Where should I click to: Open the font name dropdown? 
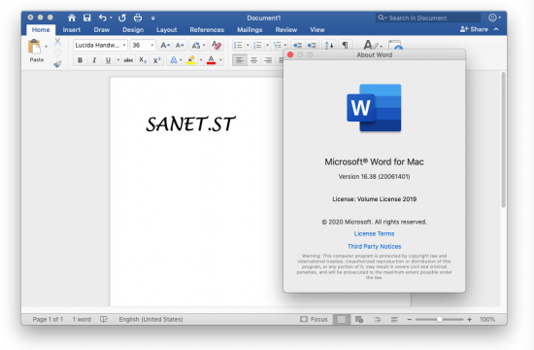(124, 45)
